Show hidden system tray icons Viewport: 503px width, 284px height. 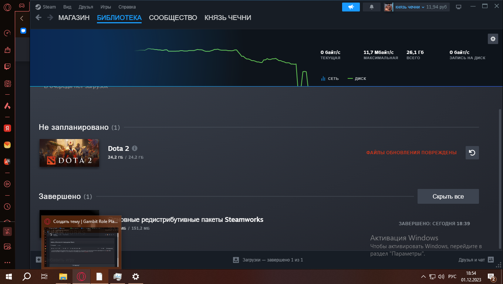[423, 277]
